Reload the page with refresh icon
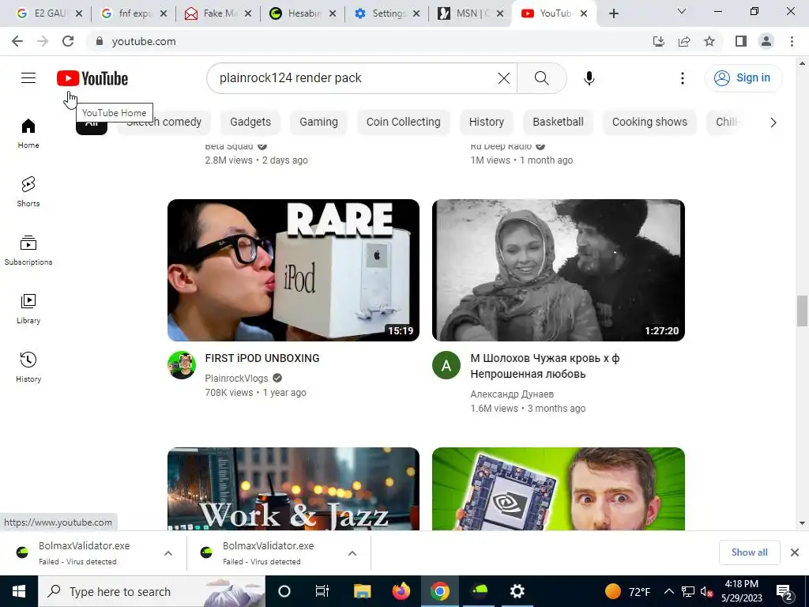 (68, 41)
